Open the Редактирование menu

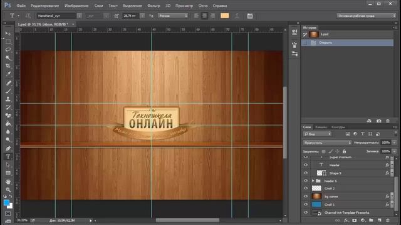pyautogui.click(x=44, y=6)
